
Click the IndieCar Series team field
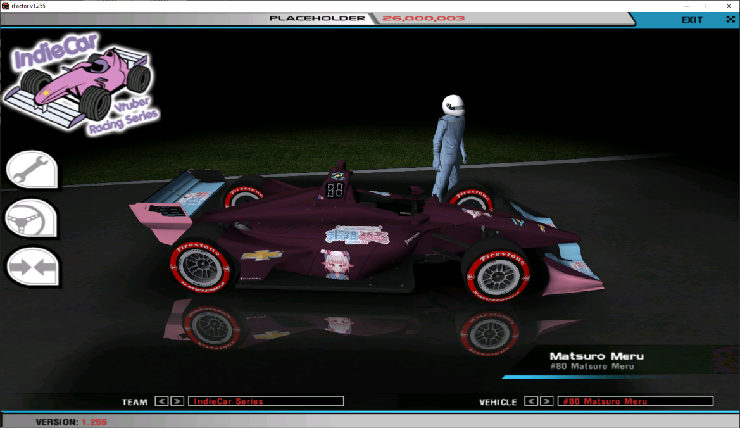pyautogui.click(x=266, y=401)
